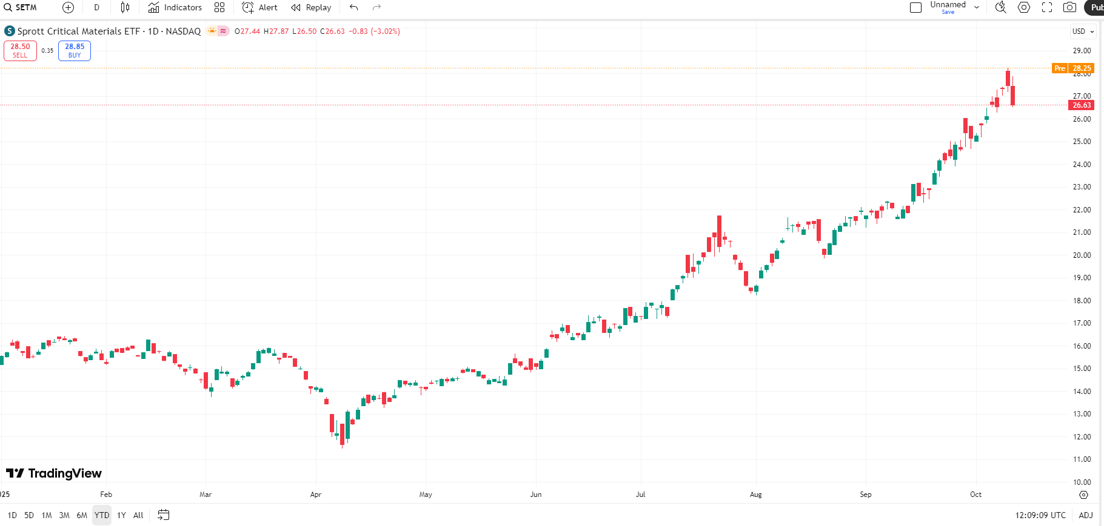
Task: Click the 28.50 SELL button
Action: [x=20, y=51]
